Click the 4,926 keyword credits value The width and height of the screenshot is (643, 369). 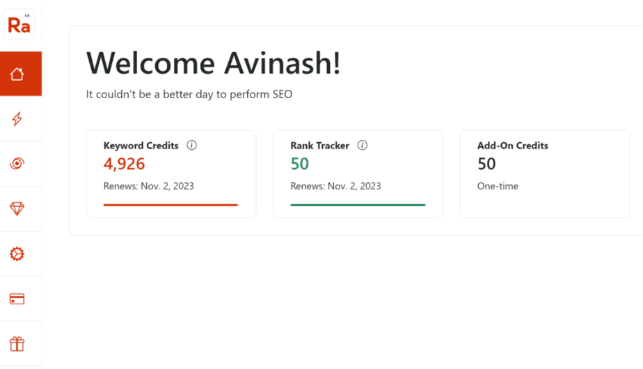click(x=125, y=164)
